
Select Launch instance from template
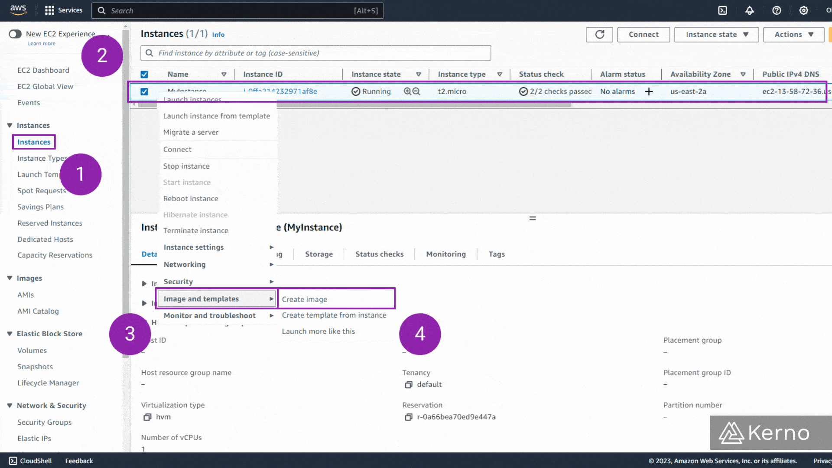217,116
